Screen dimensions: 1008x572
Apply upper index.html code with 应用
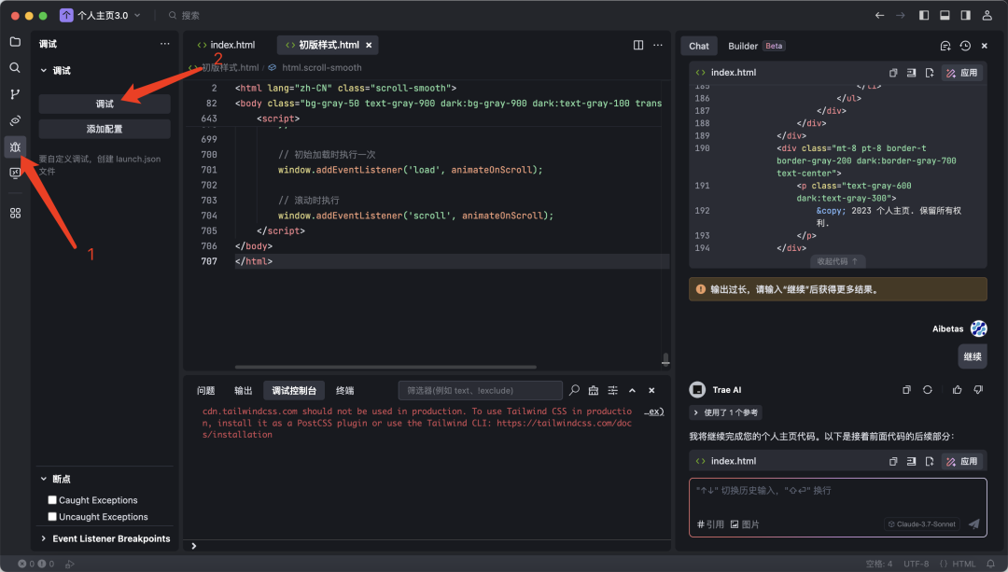tap(962, 73)
